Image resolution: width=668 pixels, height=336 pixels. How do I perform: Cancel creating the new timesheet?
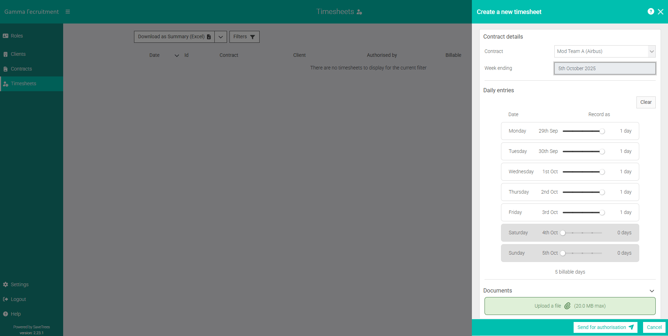click(654, 327)
